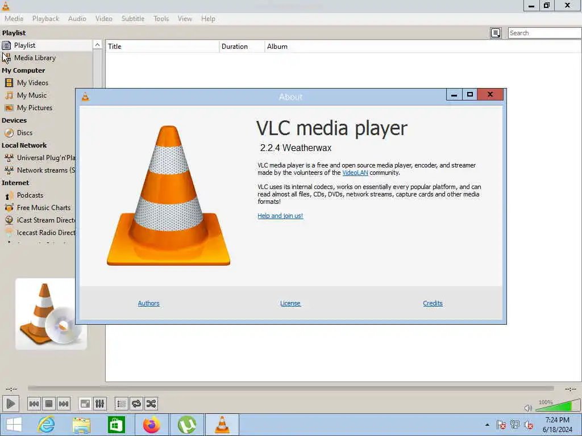Maximize the About dialog
Image resolution: width=582 pixels, height=436 pixels.
click(x=470, y=95)
